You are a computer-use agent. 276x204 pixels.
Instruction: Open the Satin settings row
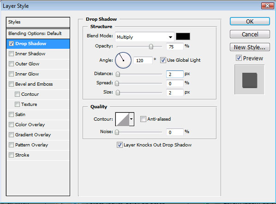pyautogui.click(x=38, y=115)
